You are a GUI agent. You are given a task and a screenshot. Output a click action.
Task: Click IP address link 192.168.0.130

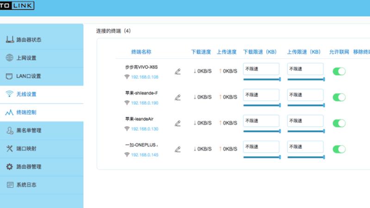pyautogui.click(x=145, y=129)
